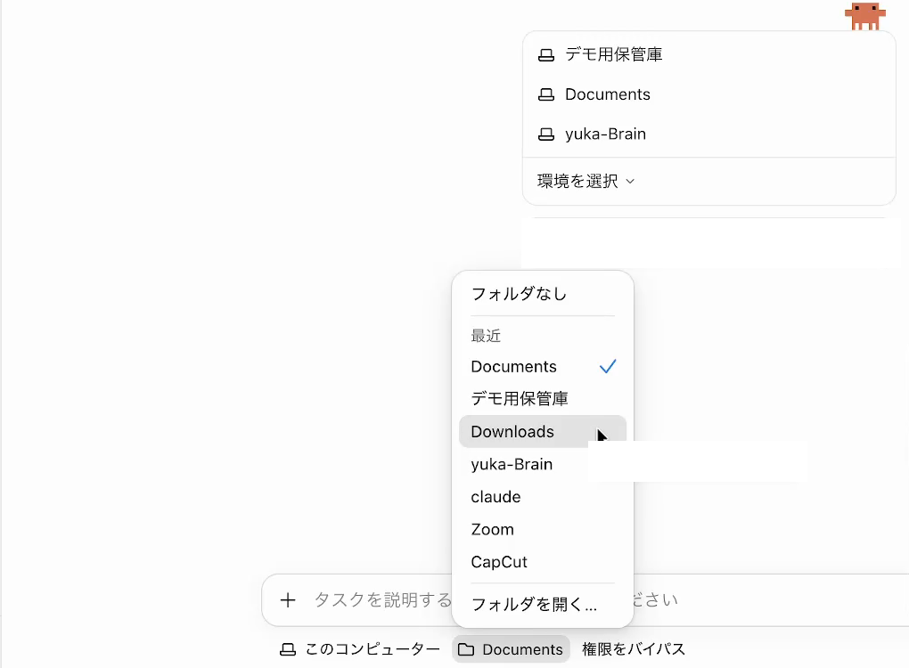Select claude folder from menu
Viewport: 909px width, 668px height.
point(543,496)
